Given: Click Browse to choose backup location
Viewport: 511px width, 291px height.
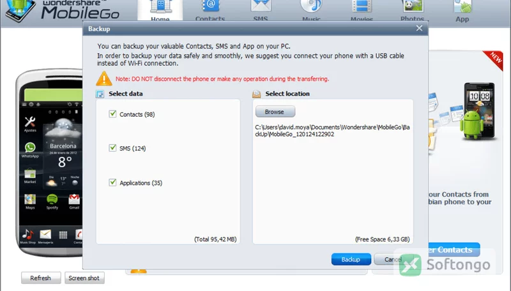Looking at the screenshot, I should click(x=275, y=112).
